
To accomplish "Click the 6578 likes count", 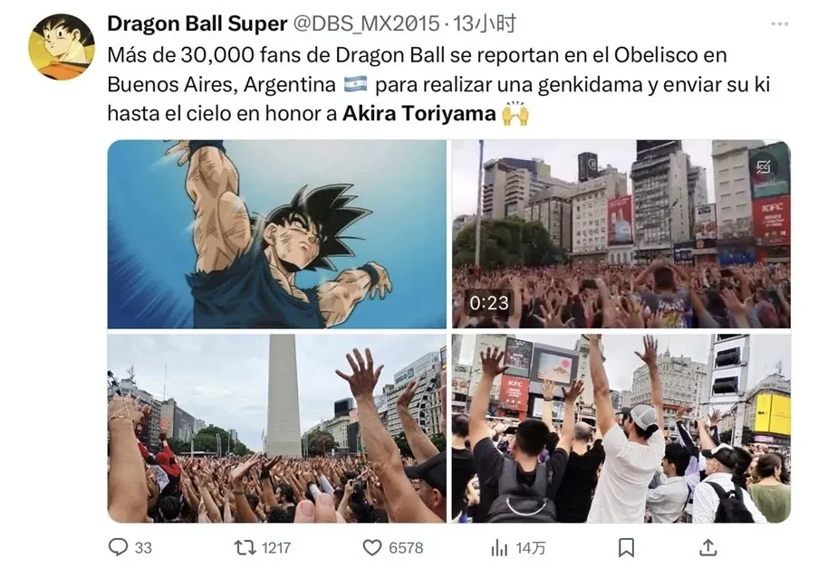I will click(406, 548).
